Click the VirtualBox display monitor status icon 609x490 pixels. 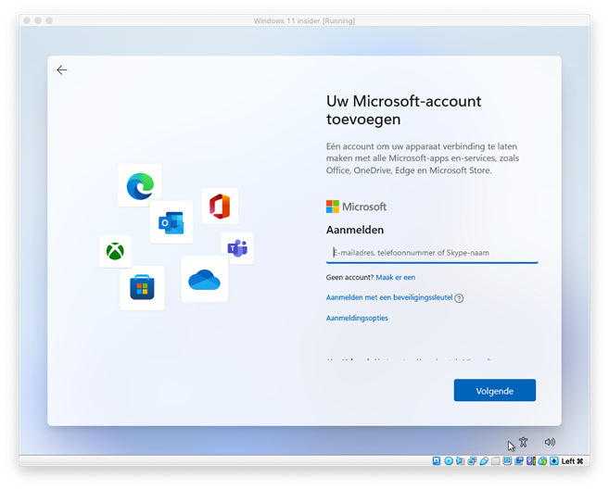pos(507,461)
